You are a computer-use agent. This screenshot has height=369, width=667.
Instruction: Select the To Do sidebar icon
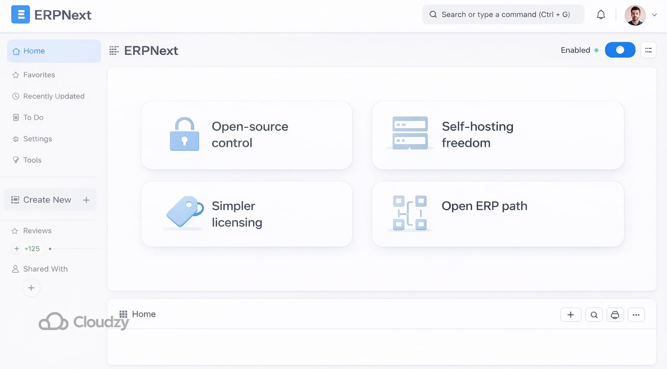[x=15, y=117]
